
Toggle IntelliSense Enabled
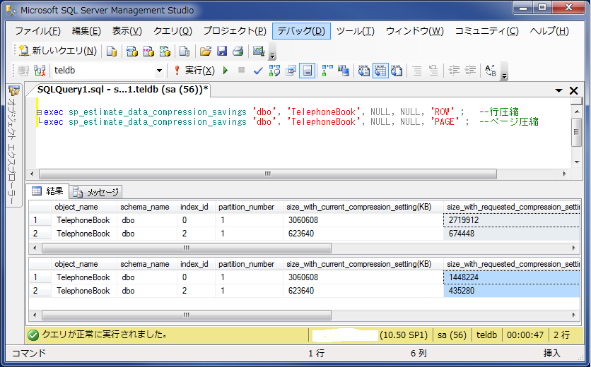pos(308,71)
